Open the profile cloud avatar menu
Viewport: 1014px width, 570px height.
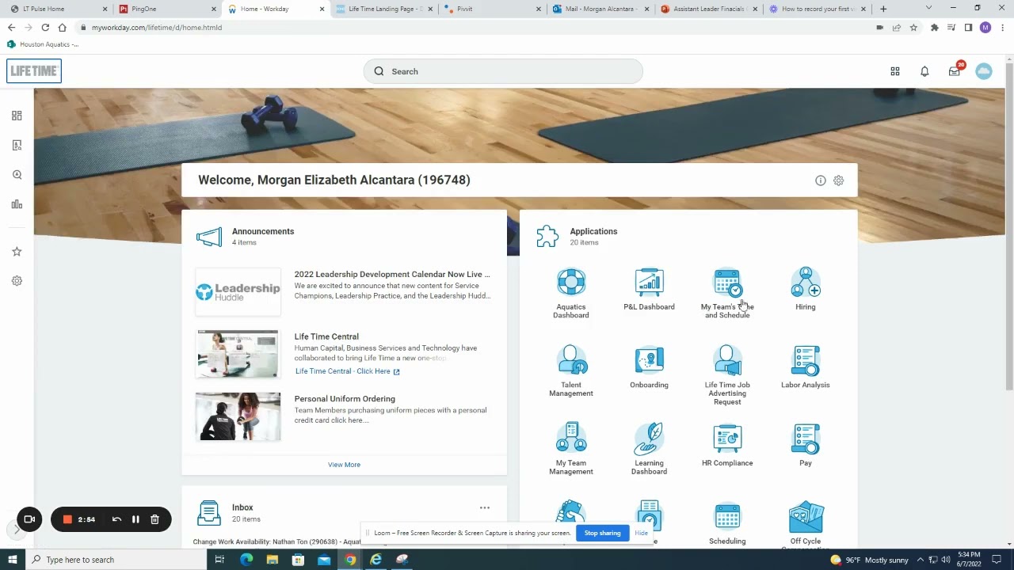[984, 71]
